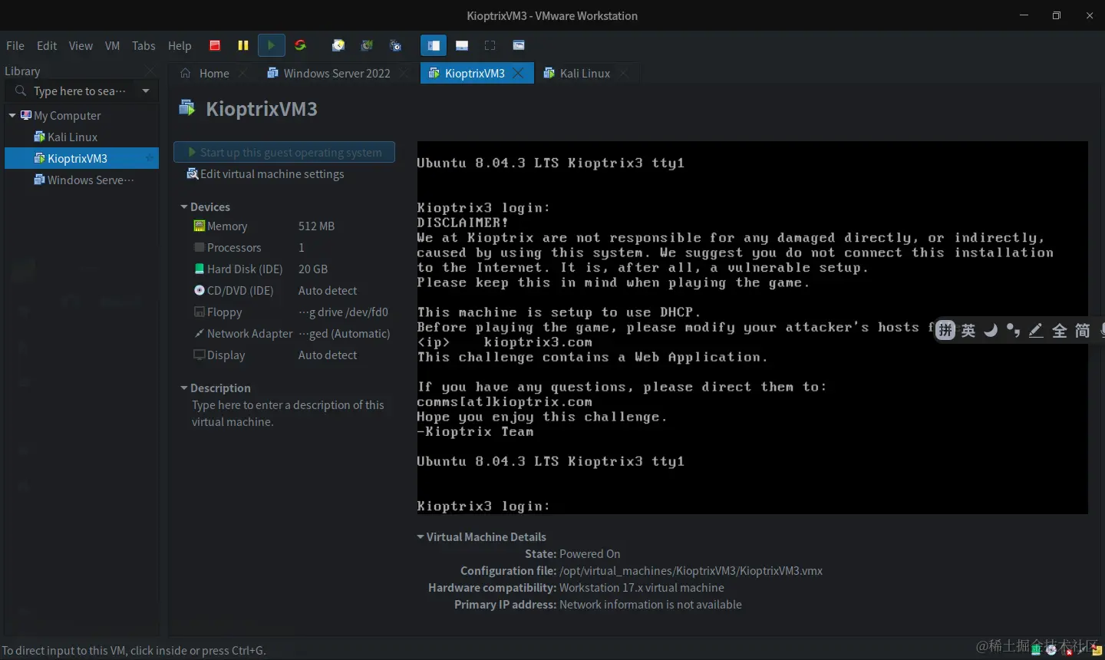Click the Pinyin (拼) input method icon
1105x660 pixels.
[x=945, y=331]
